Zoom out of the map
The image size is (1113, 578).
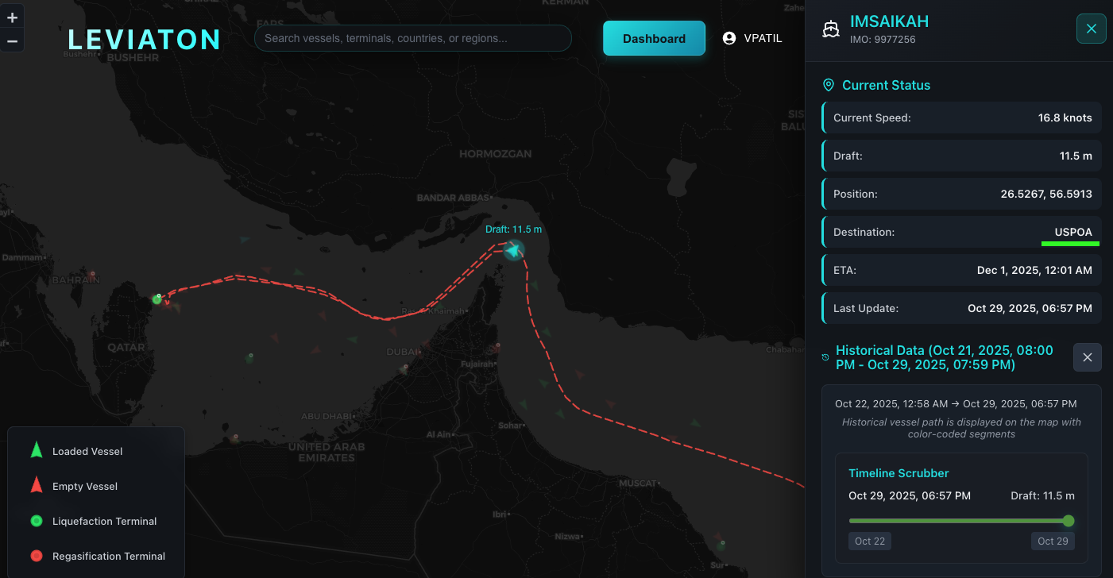pos(12,40)
